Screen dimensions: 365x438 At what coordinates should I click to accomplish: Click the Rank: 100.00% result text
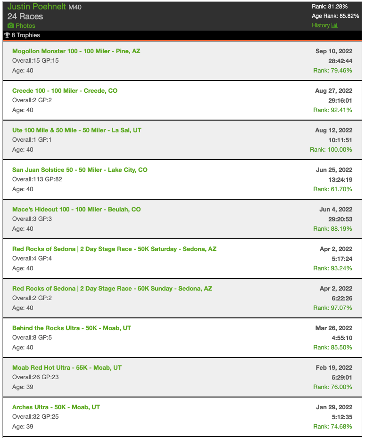331,149
